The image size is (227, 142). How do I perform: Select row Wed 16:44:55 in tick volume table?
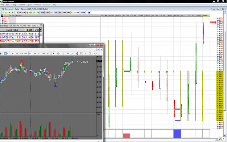(x=20, y=33)
